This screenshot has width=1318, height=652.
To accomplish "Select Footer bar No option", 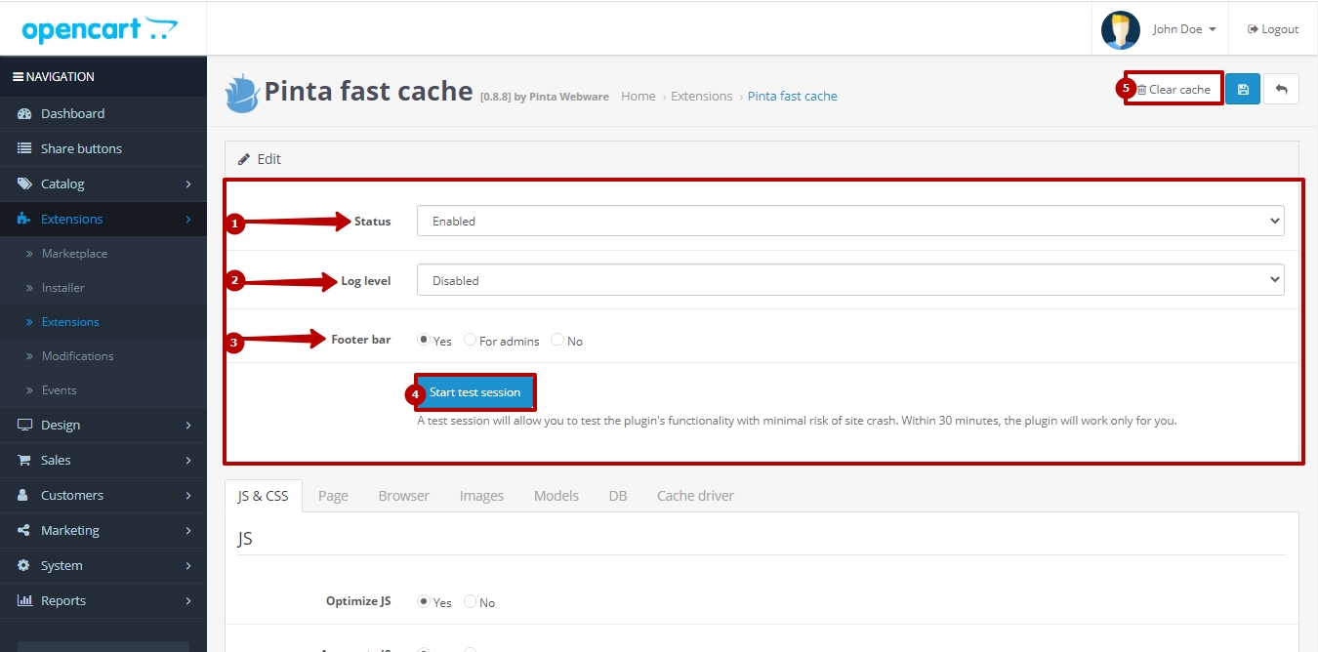I will point(557,340).
